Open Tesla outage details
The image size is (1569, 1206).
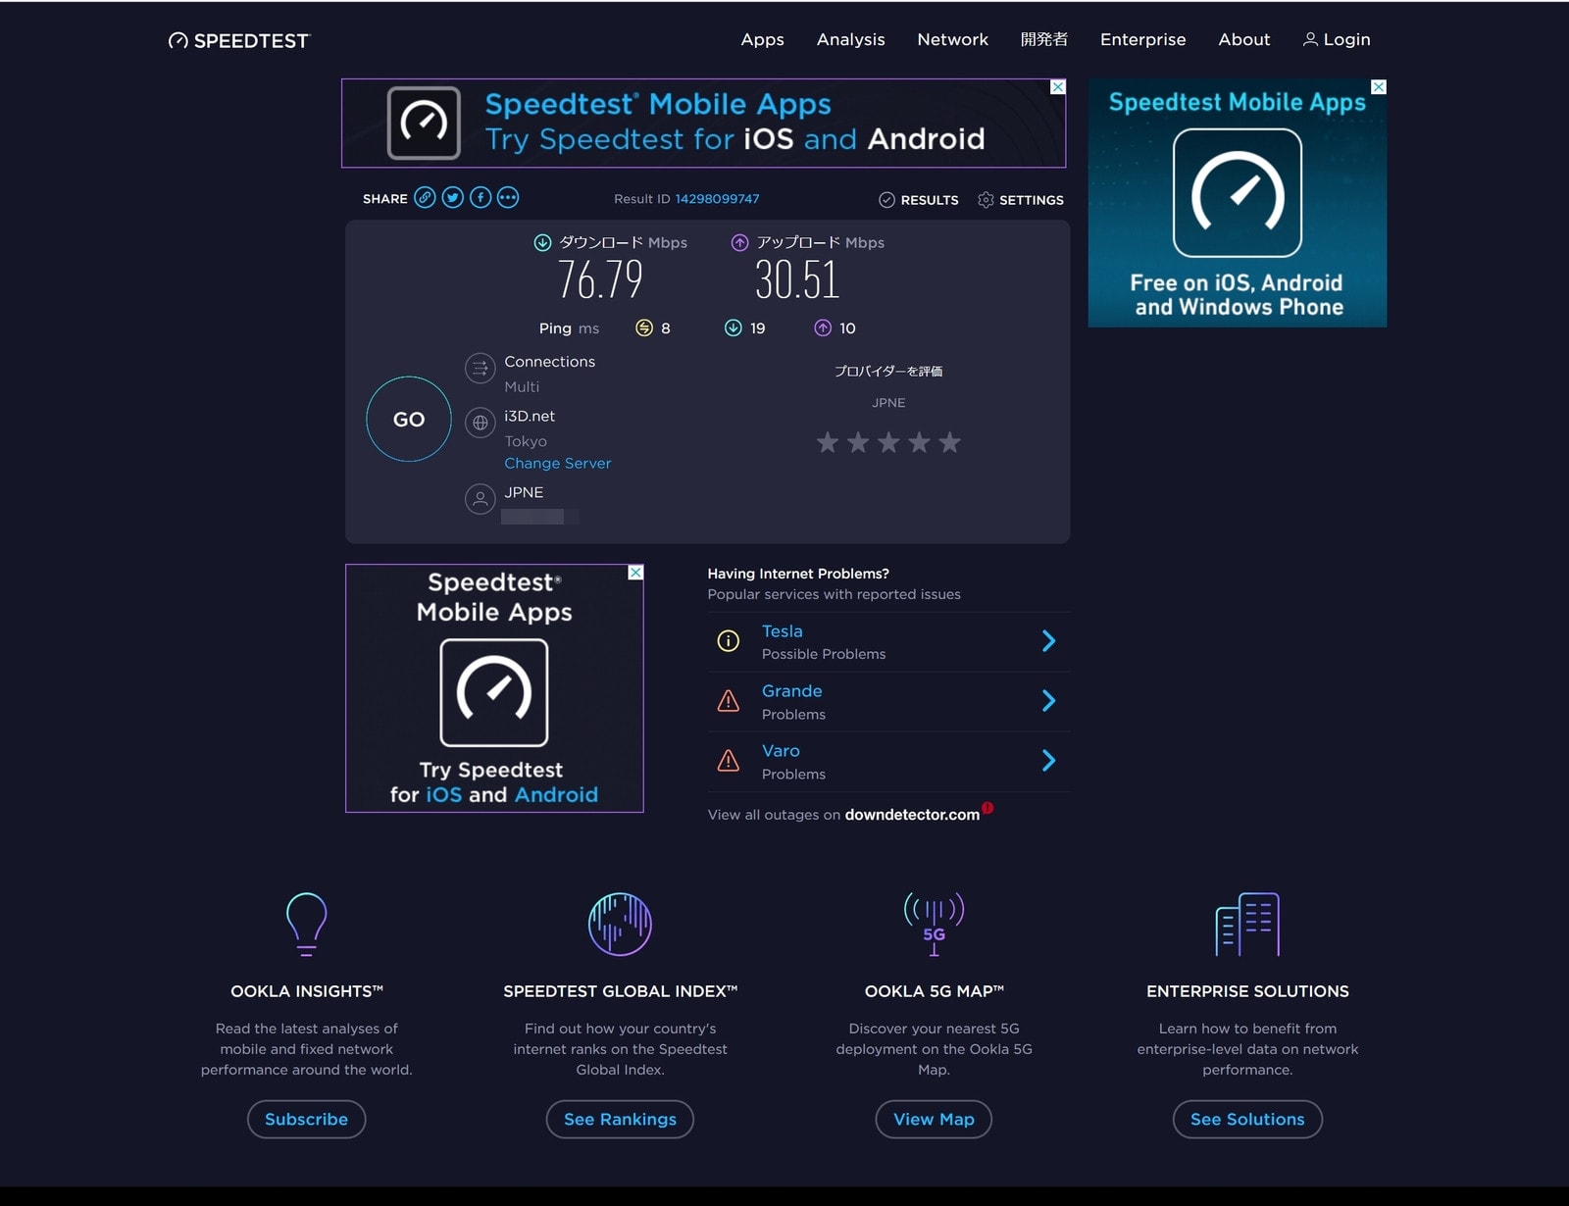[782, 631]
